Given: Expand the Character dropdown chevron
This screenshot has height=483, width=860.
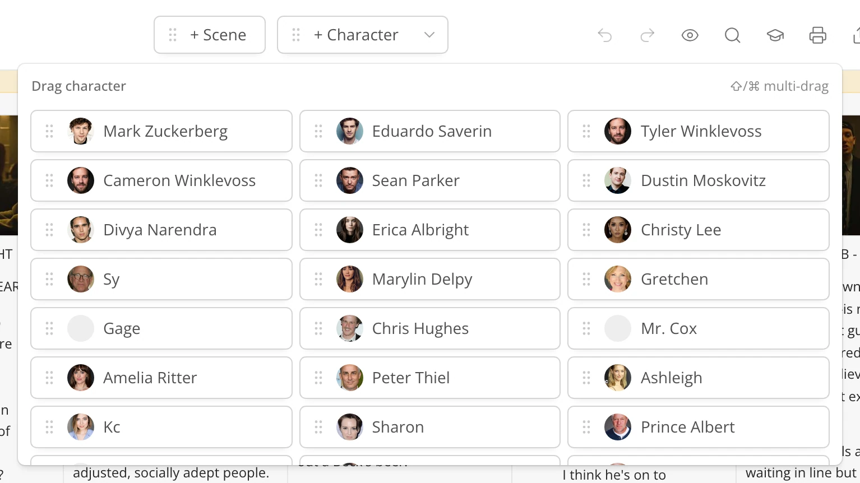Looking at the screenshot, I should click(429, 35).
